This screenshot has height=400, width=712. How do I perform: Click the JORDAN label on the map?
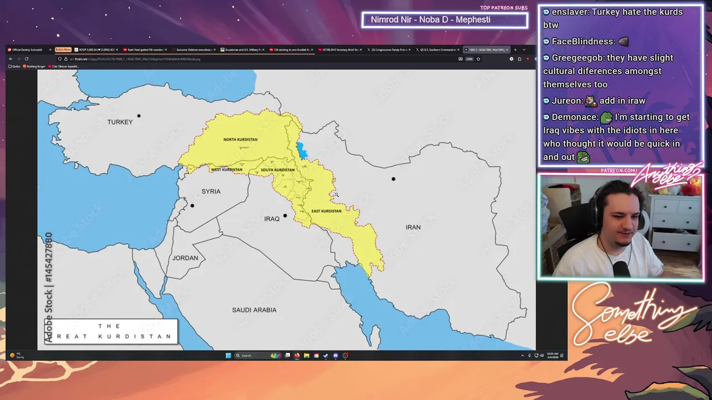click(185, 258)
